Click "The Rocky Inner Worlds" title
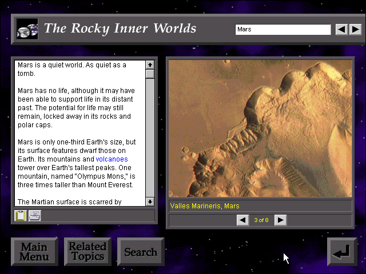 [120, 29]
